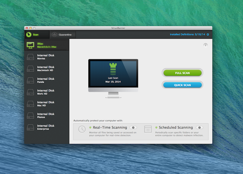
Task: Open the Quarantine tab
Action: coord(63,35)
